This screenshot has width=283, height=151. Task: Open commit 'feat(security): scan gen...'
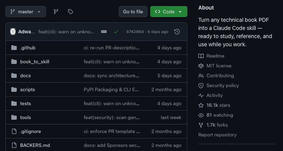click(x=112, y=117)
